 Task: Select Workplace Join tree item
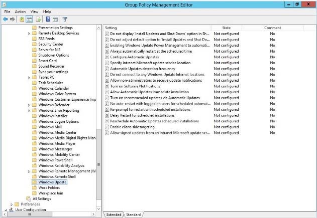[x=51, y=193]
